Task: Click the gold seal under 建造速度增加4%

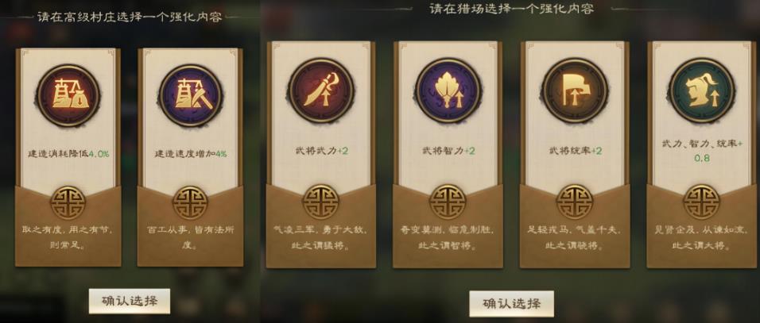Action: point(190,203)
